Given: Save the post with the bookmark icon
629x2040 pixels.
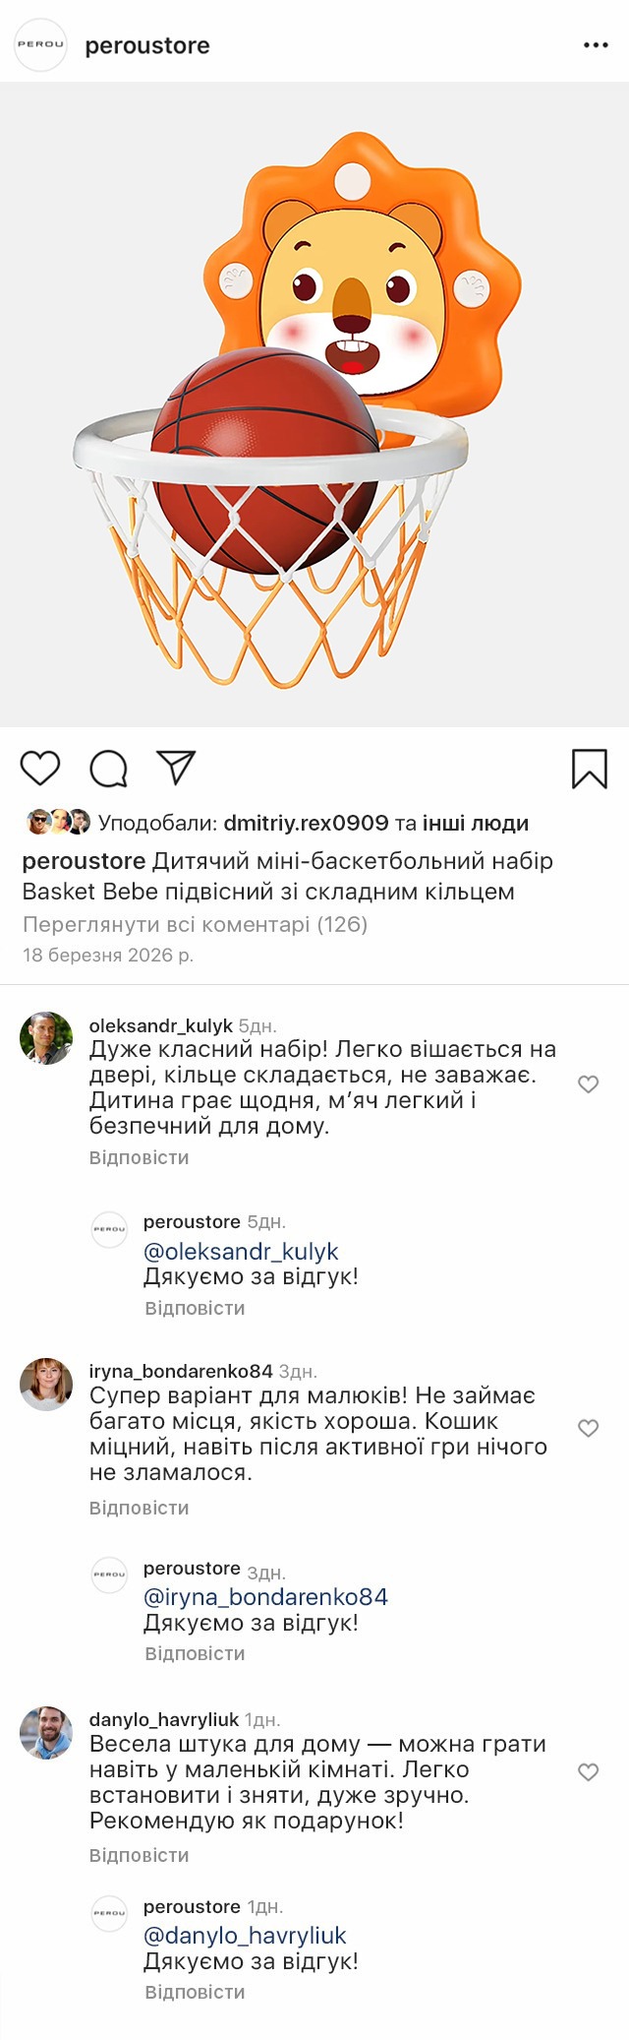Looking at the screenshot, I should coord(590,769).
